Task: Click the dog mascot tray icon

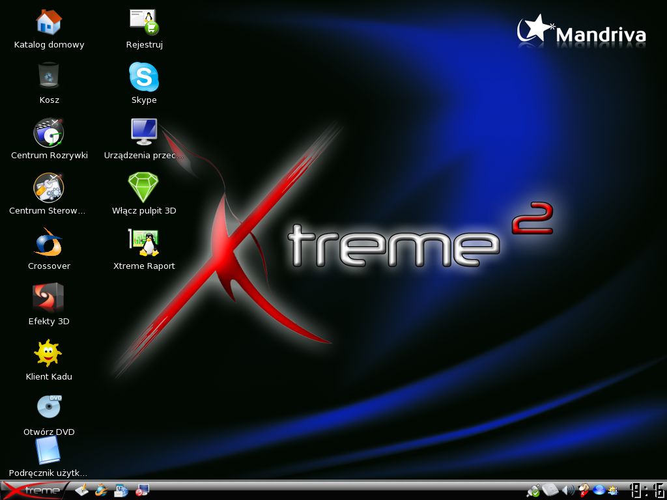Action: pyautogui.click(x=584, y=490)
